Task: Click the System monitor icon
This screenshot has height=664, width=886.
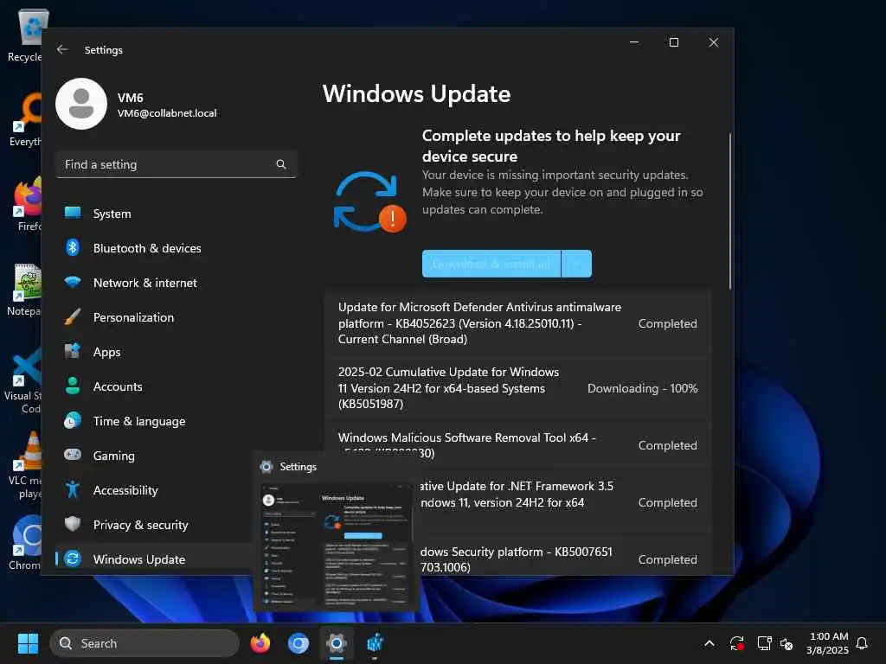Action: (x=73, y=213)
